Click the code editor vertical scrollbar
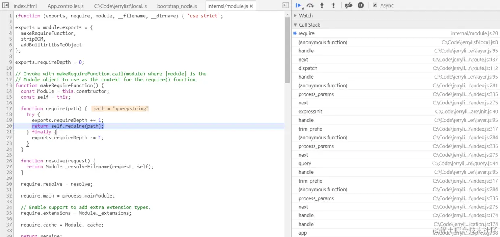This screenshot has width=500, height=237. [x=287, y=50]
